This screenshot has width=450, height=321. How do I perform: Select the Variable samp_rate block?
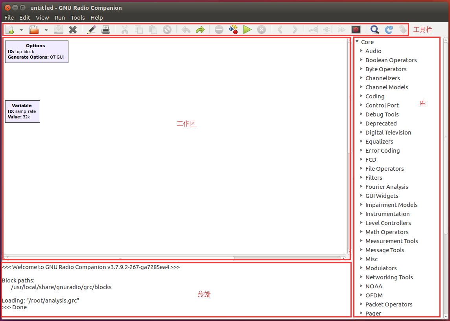pos(22,111)
